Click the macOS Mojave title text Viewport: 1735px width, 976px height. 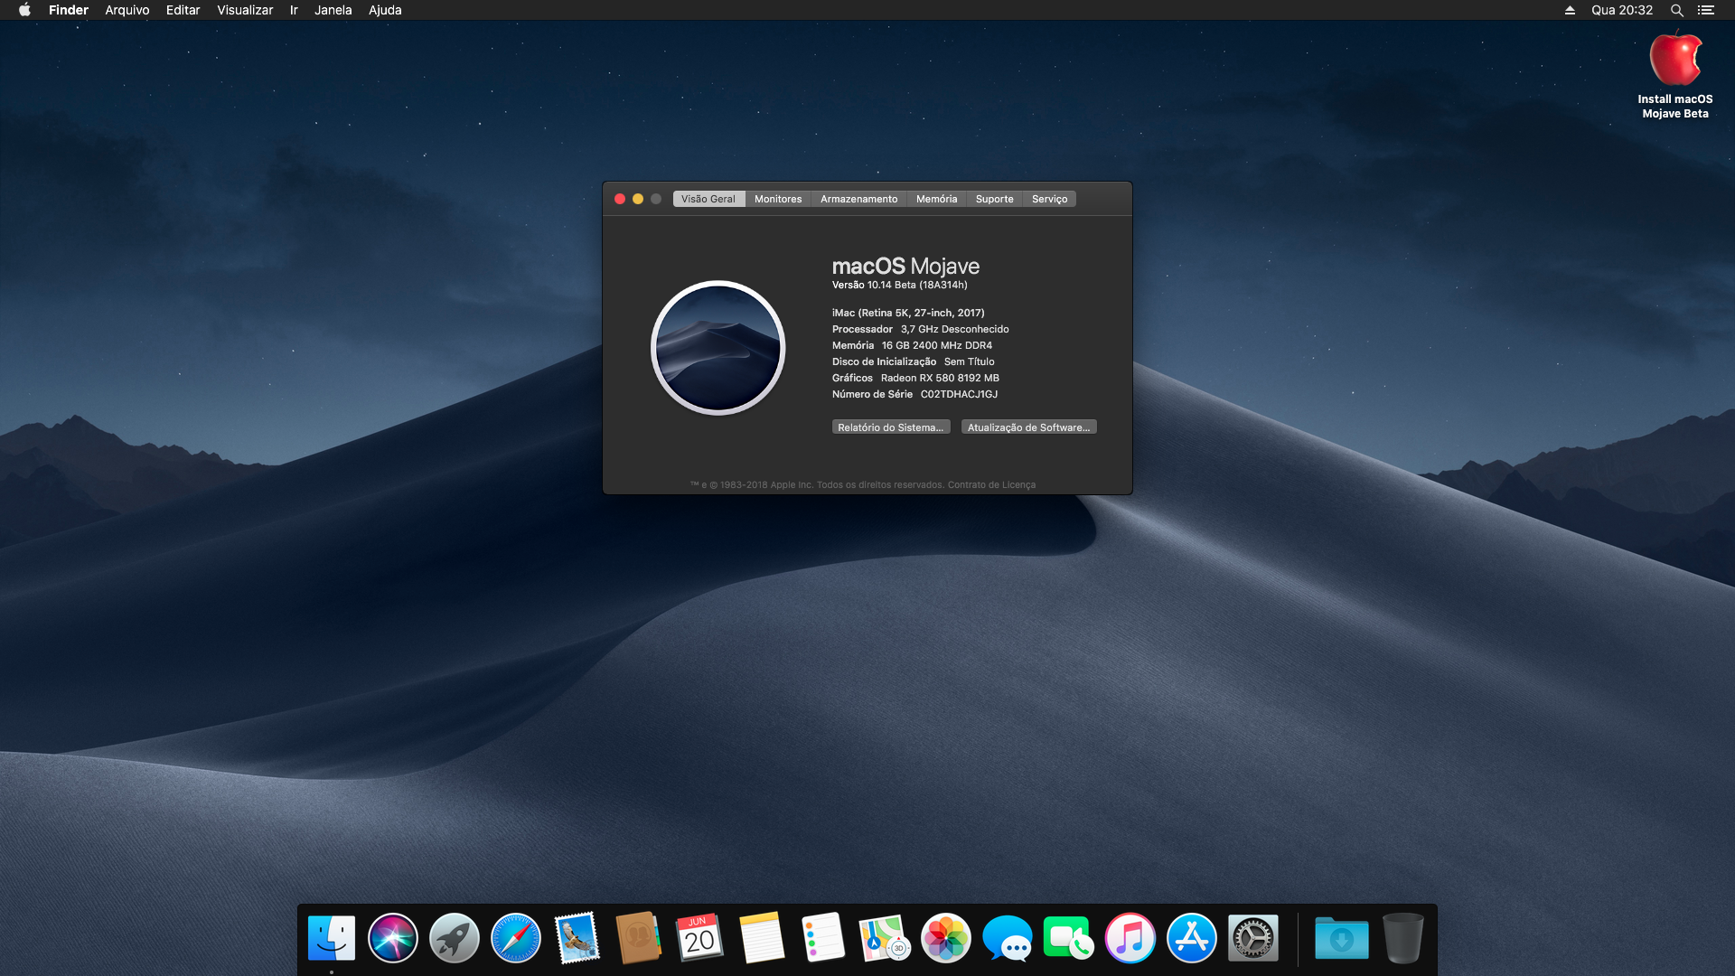coord(905,267)
